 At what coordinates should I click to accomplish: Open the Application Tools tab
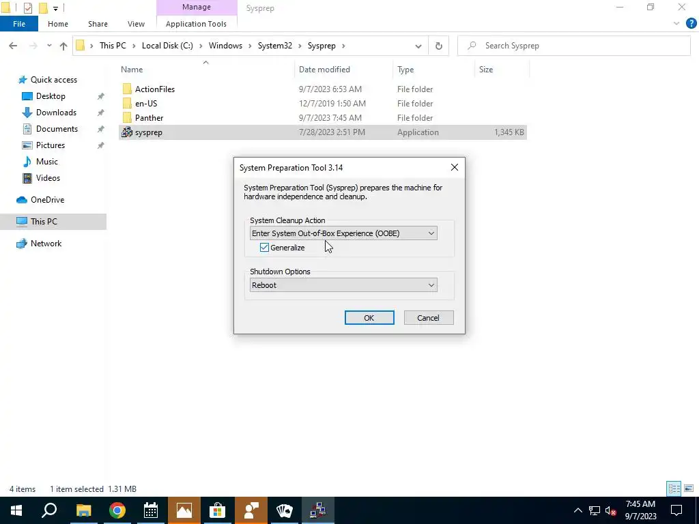pos(196,24)
